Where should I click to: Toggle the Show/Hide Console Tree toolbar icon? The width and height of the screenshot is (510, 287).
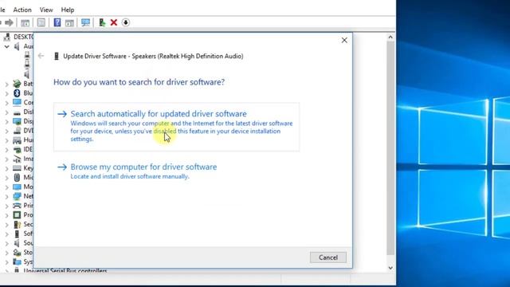click(25, 22)
